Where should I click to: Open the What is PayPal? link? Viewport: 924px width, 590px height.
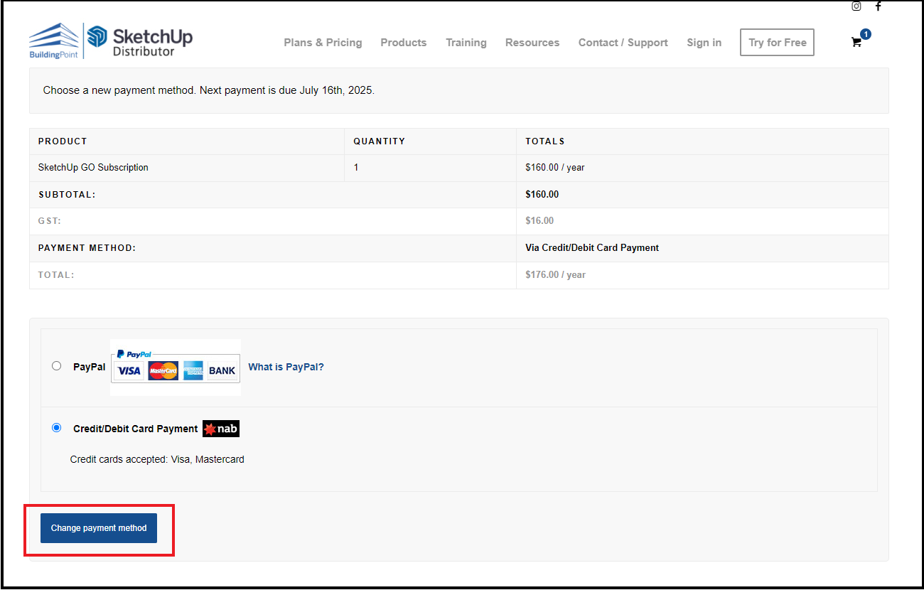click(x=286, y=367)
